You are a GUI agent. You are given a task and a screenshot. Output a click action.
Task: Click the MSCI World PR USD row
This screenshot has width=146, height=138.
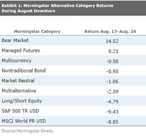73,121
